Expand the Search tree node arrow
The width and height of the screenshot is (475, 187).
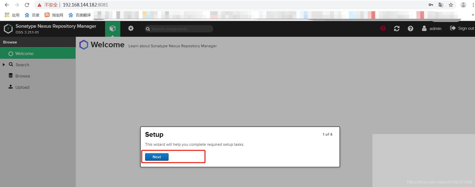(4, 64)
